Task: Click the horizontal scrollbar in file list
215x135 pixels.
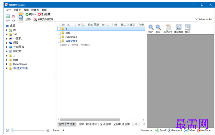Action: [90, 120]
